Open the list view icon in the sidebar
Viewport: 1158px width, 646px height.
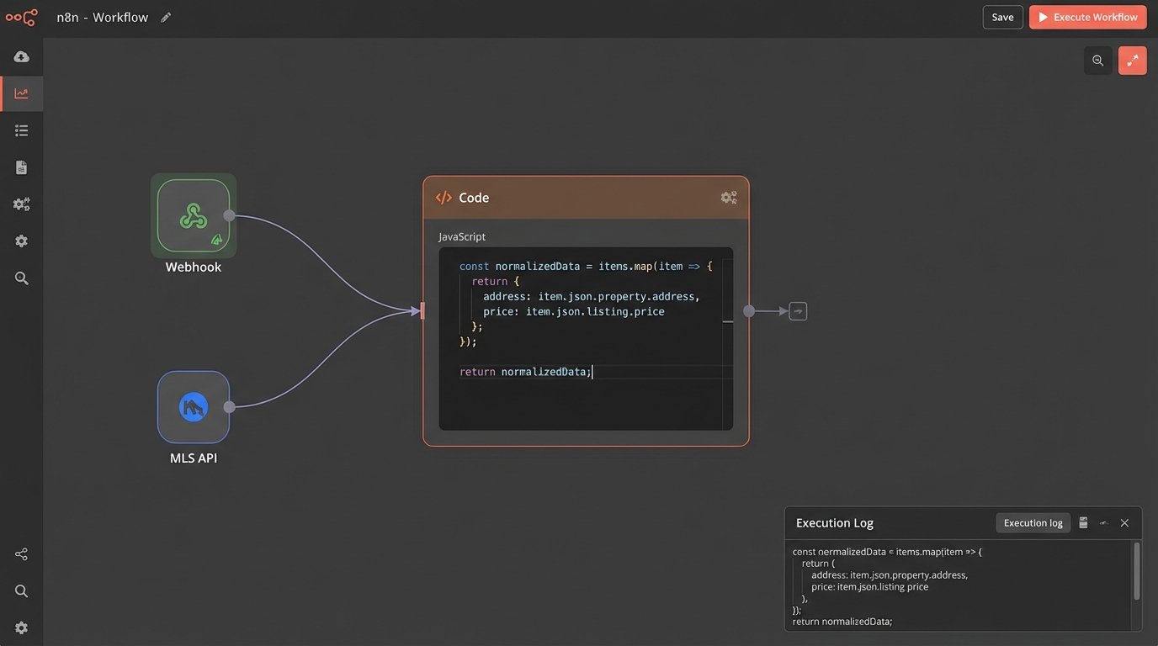[x=21, y=130]
